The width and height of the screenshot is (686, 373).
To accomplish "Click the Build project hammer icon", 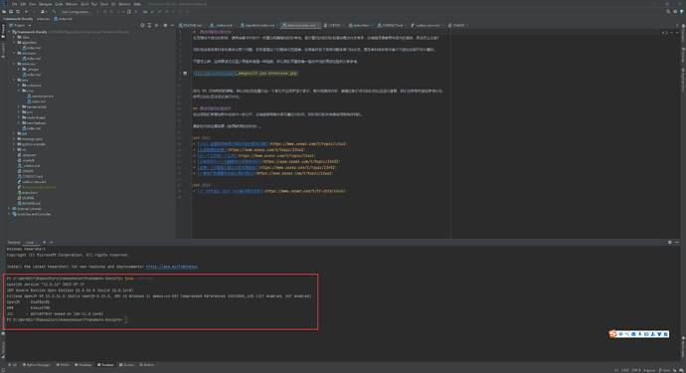I will [x=54, y=12].
